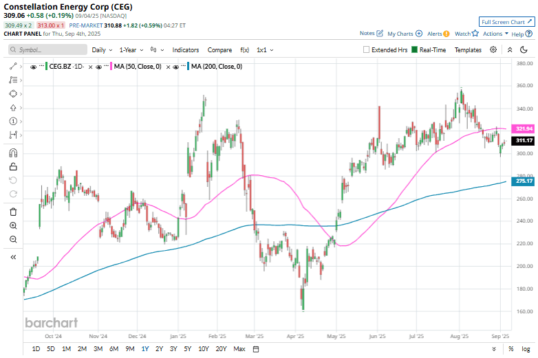Image resolution: width=538 pixels, height=358 pixels.
Task: Delete drawings with the trash icon
Action: [13, 212]
